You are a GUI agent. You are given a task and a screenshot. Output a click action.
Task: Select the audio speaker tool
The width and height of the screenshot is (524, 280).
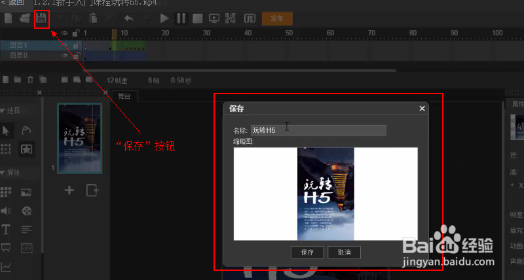(x=6, y=211)
